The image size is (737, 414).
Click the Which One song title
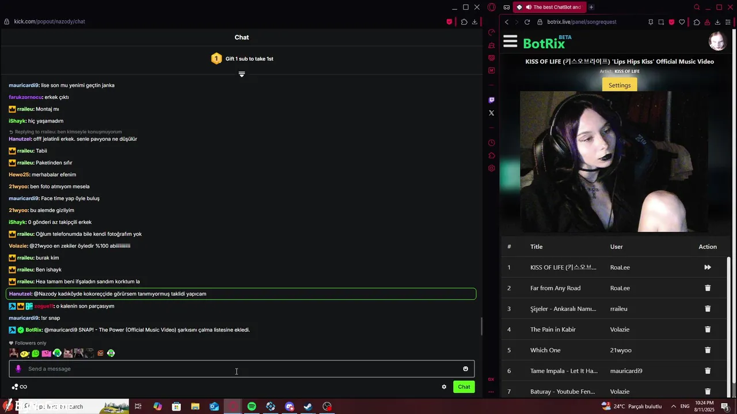click(x=545, y=350)
